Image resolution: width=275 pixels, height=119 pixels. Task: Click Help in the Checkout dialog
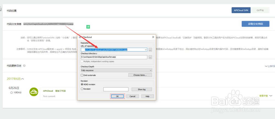click(x=147, y=96)
